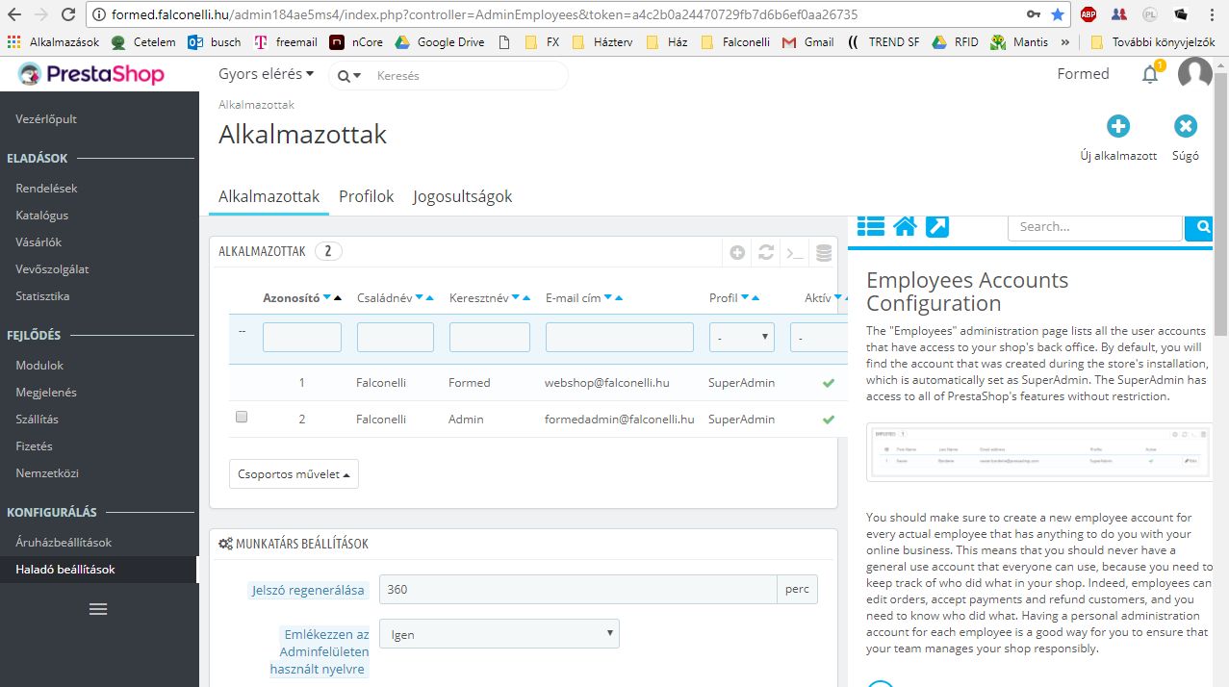Open További könyvjelzők folder
The width and height of the screenshot is (1229, 687).
pos(1154,42)
